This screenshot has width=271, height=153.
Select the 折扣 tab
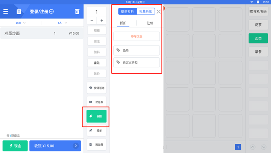[123, 23]
